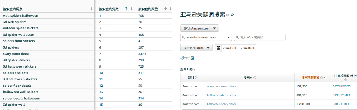Click the info icon beside 亚马逊关键词搜索 title
Image resolution: width=357 pixels, height=110 pixels.
(x=228, y=15)
